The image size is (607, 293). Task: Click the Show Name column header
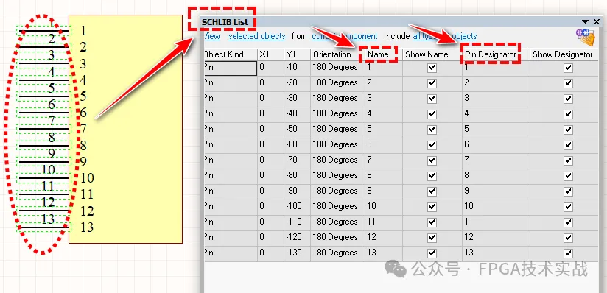(432, 54)
